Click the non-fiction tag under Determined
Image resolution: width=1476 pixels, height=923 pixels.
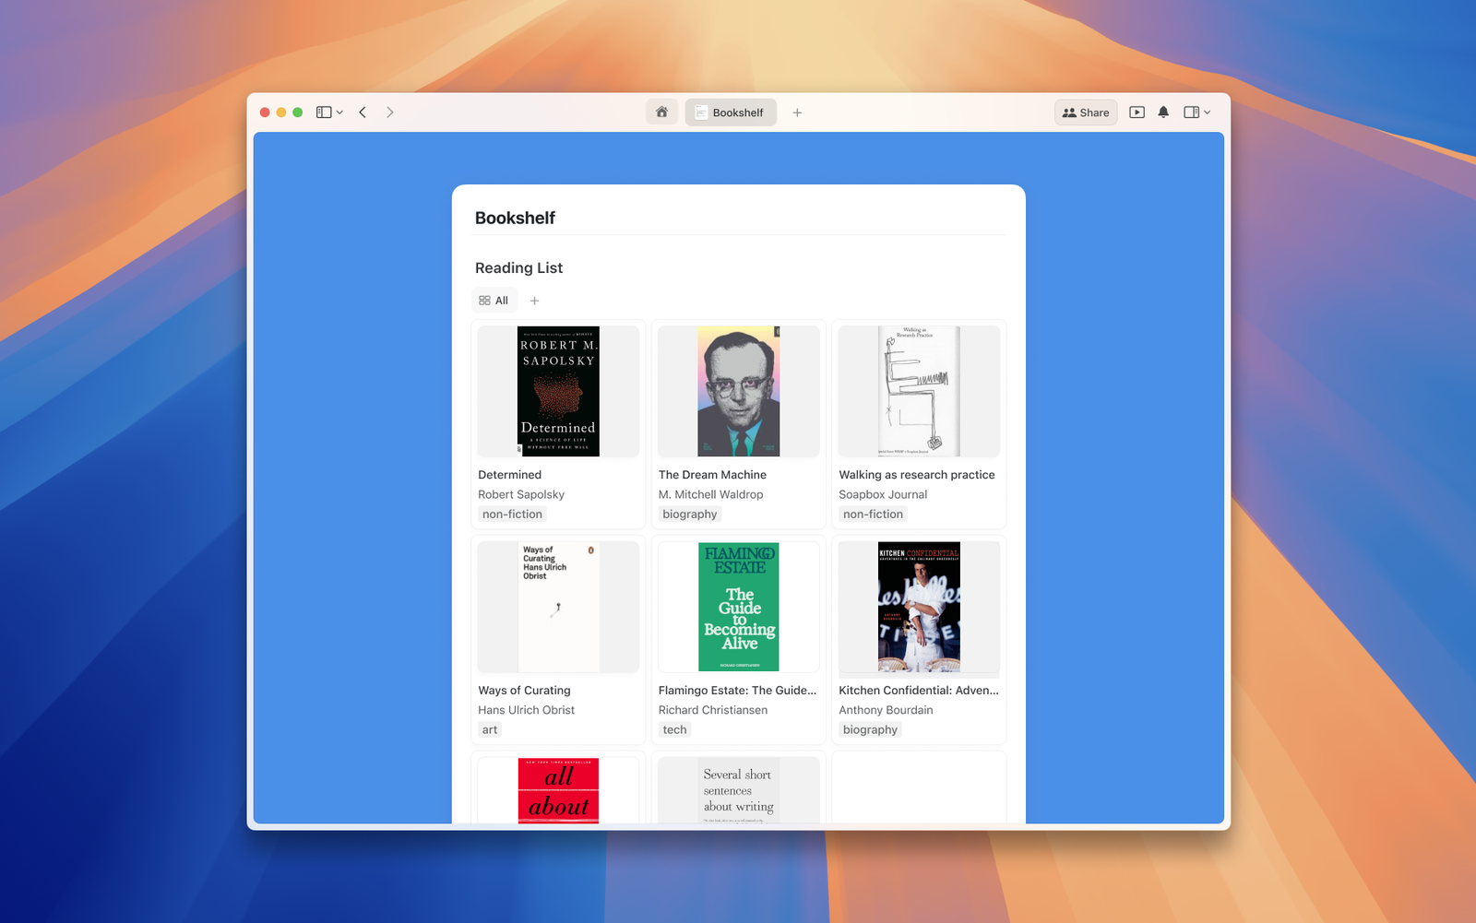click(x=512, y=515)
